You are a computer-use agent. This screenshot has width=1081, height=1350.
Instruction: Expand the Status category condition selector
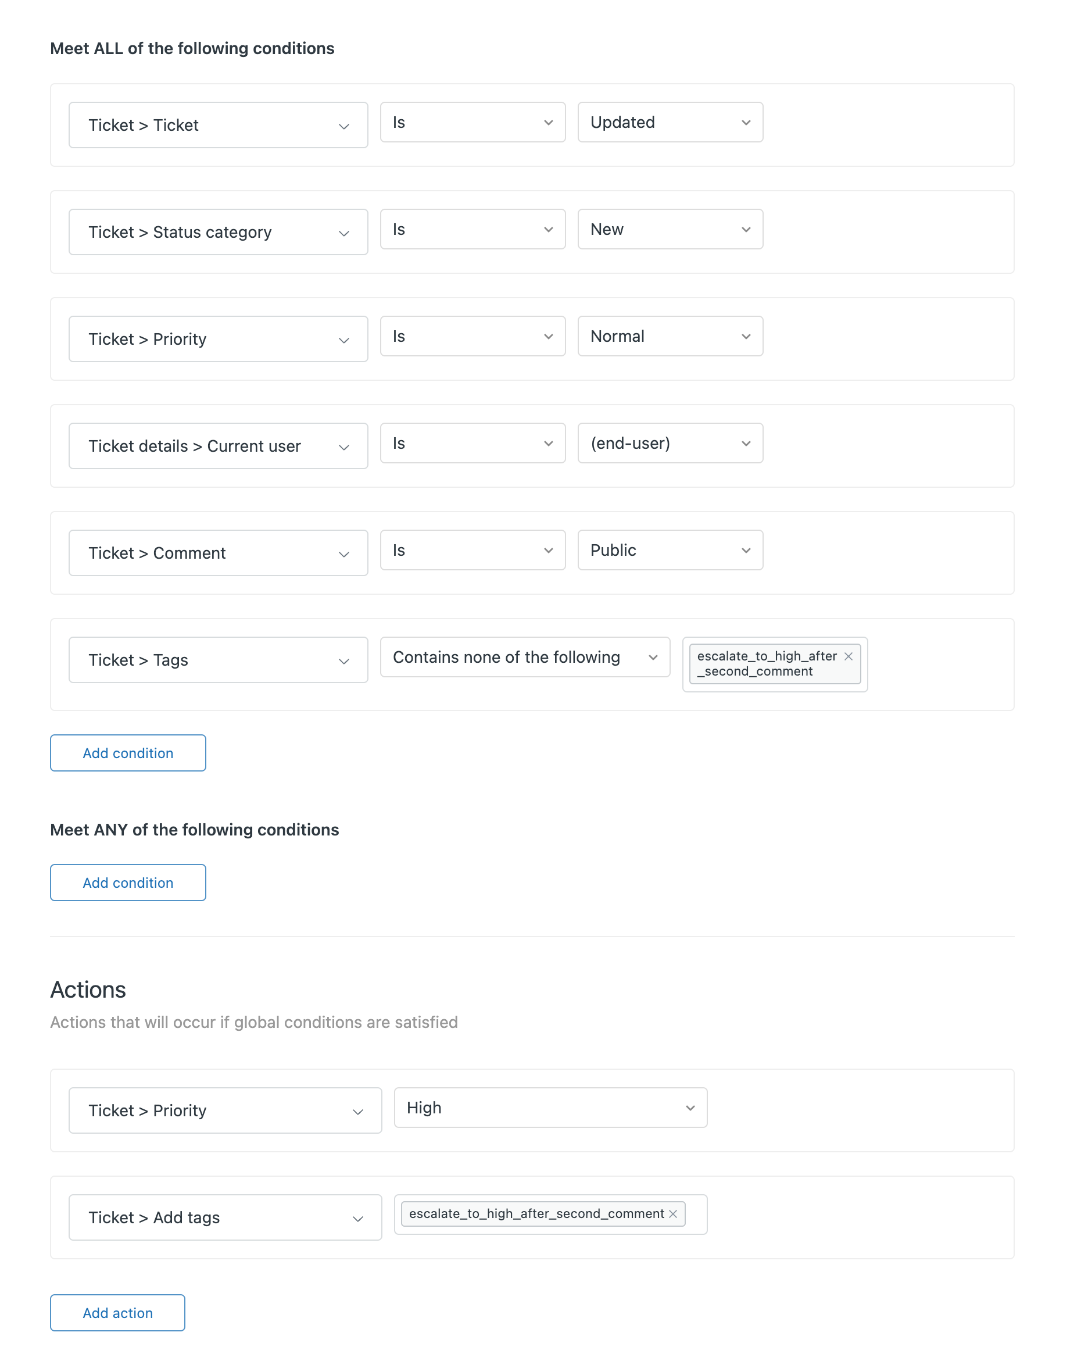point(217,231)
